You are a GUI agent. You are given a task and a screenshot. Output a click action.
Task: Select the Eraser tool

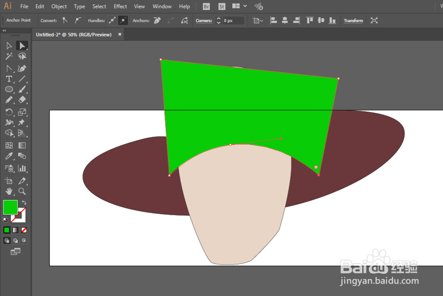pos(22,100)
